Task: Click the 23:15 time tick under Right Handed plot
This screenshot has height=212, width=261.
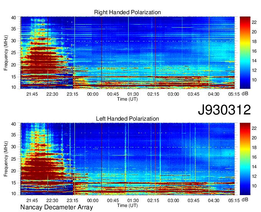Action: [73, 94]
